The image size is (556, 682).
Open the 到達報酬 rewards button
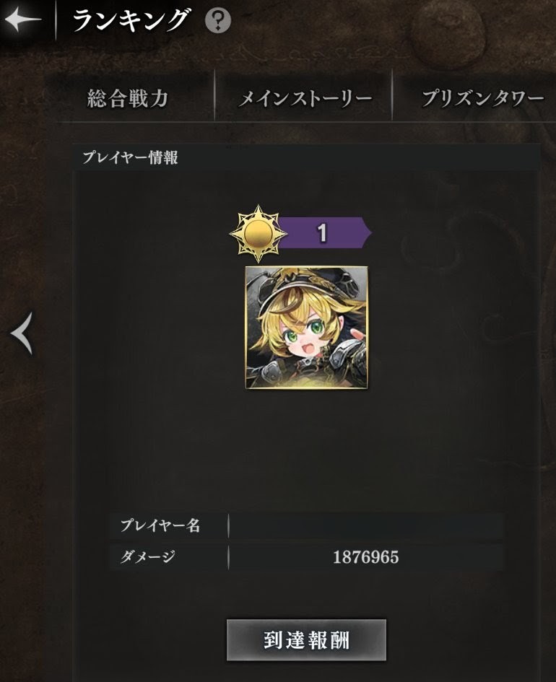coord(306,640)
